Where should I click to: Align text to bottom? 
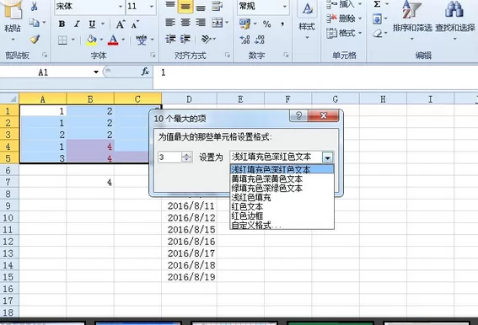(x=201, y=6)
